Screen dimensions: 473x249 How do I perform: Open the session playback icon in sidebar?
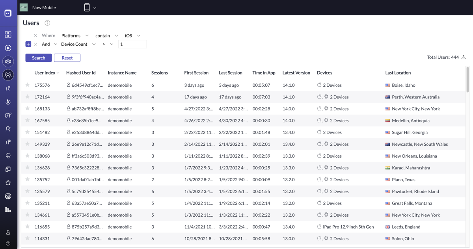[x=8, y=48]
